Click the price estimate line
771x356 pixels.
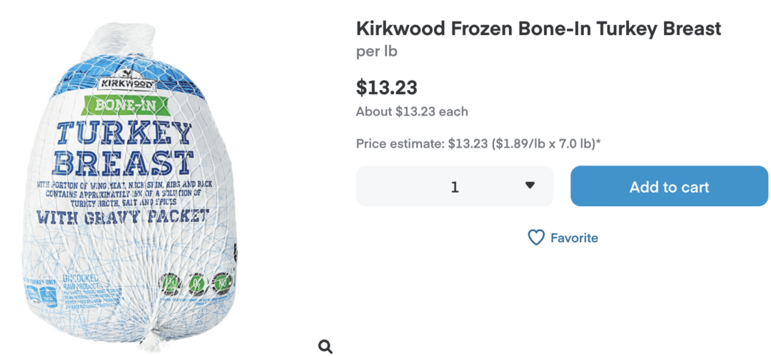(x=478, y=144)
